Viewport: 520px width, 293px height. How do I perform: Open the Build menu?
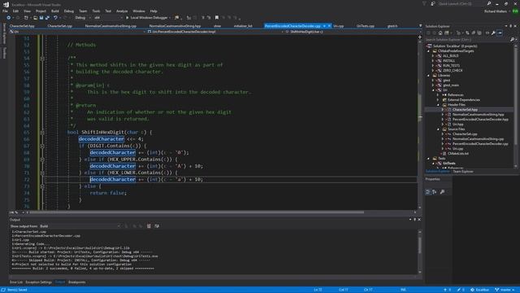[x=55, y=11]
